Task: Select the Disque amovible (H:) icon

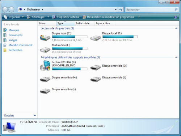Action: (45, 79)
